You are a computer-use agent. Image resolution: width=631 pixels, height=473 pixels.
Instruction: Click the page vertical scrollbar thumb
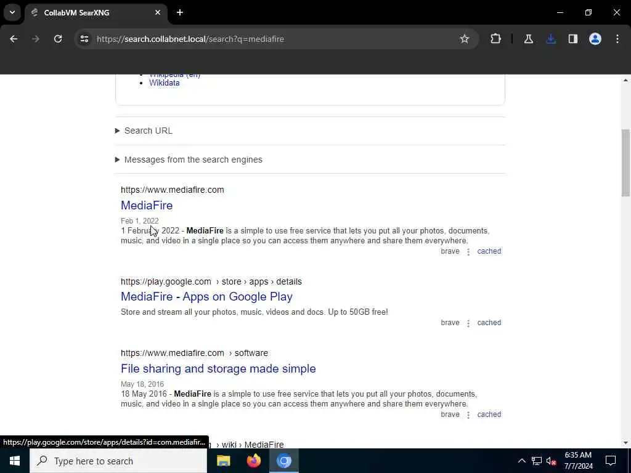point(625,163)
